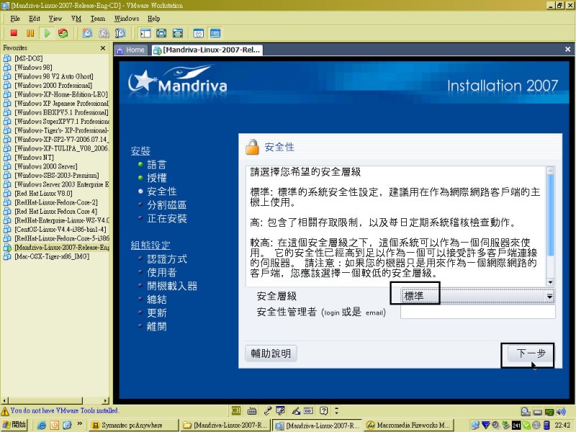The height and width of the screenshot is (432, 576).
Task: Click the CH input language indicator
Action: [236, 410]
